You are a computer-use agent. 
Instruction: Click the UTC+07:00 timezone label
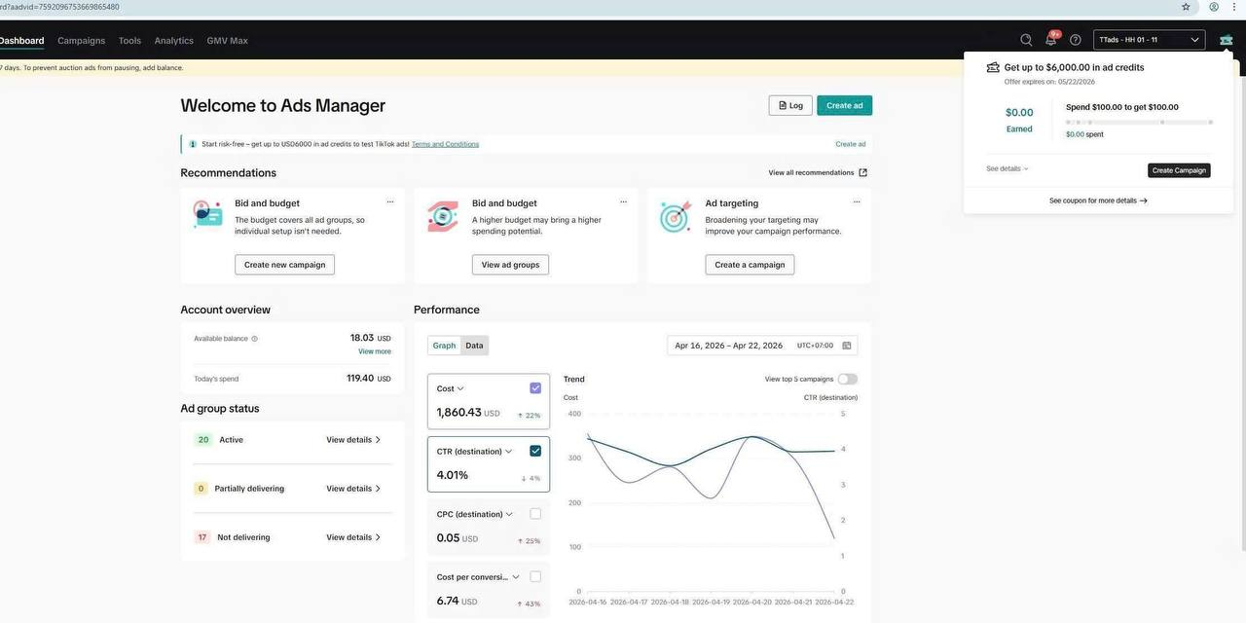pyautogui.click(x=815, y=346)
